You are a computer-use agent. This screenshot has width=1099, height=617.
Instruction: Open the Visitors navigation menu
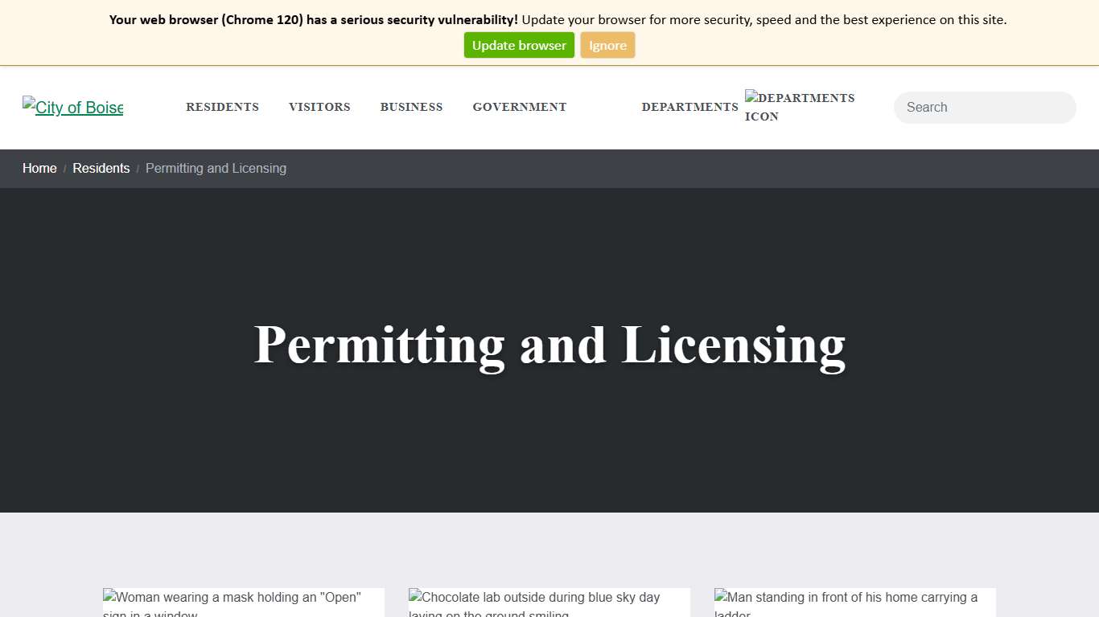pos(319,107)
